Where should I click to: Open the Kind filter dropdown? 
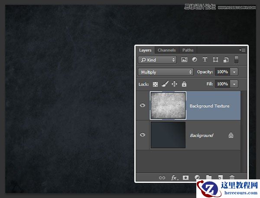(x=157, y=60)
